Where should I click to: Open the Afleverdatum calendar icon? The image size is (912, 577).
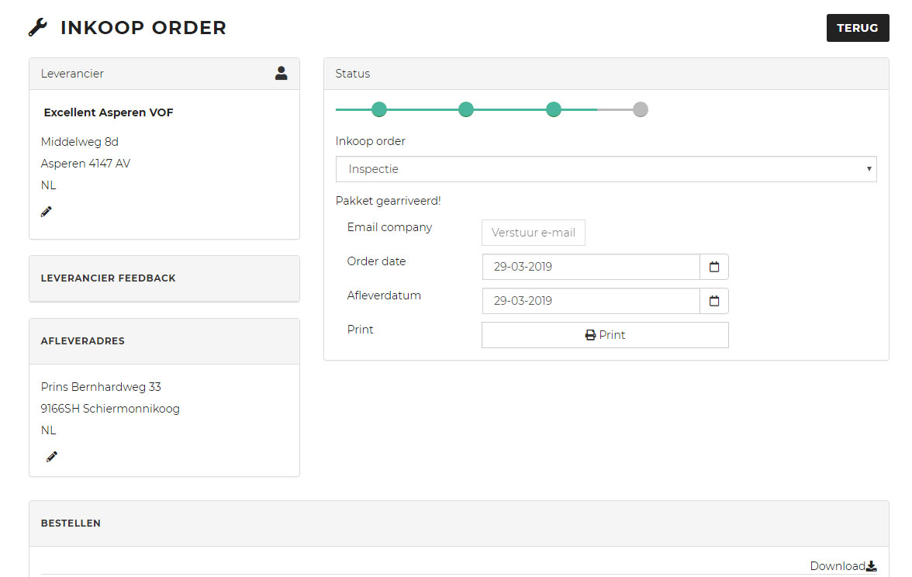point(714,301)
